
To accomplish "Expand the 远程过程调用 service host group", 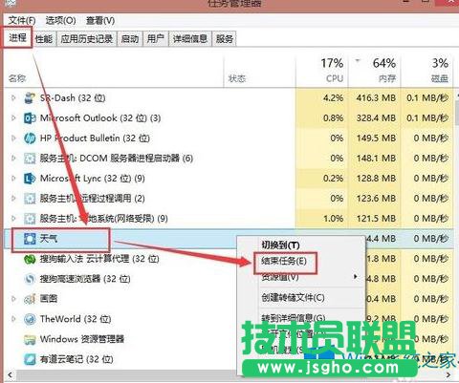I will click(13, 198).
